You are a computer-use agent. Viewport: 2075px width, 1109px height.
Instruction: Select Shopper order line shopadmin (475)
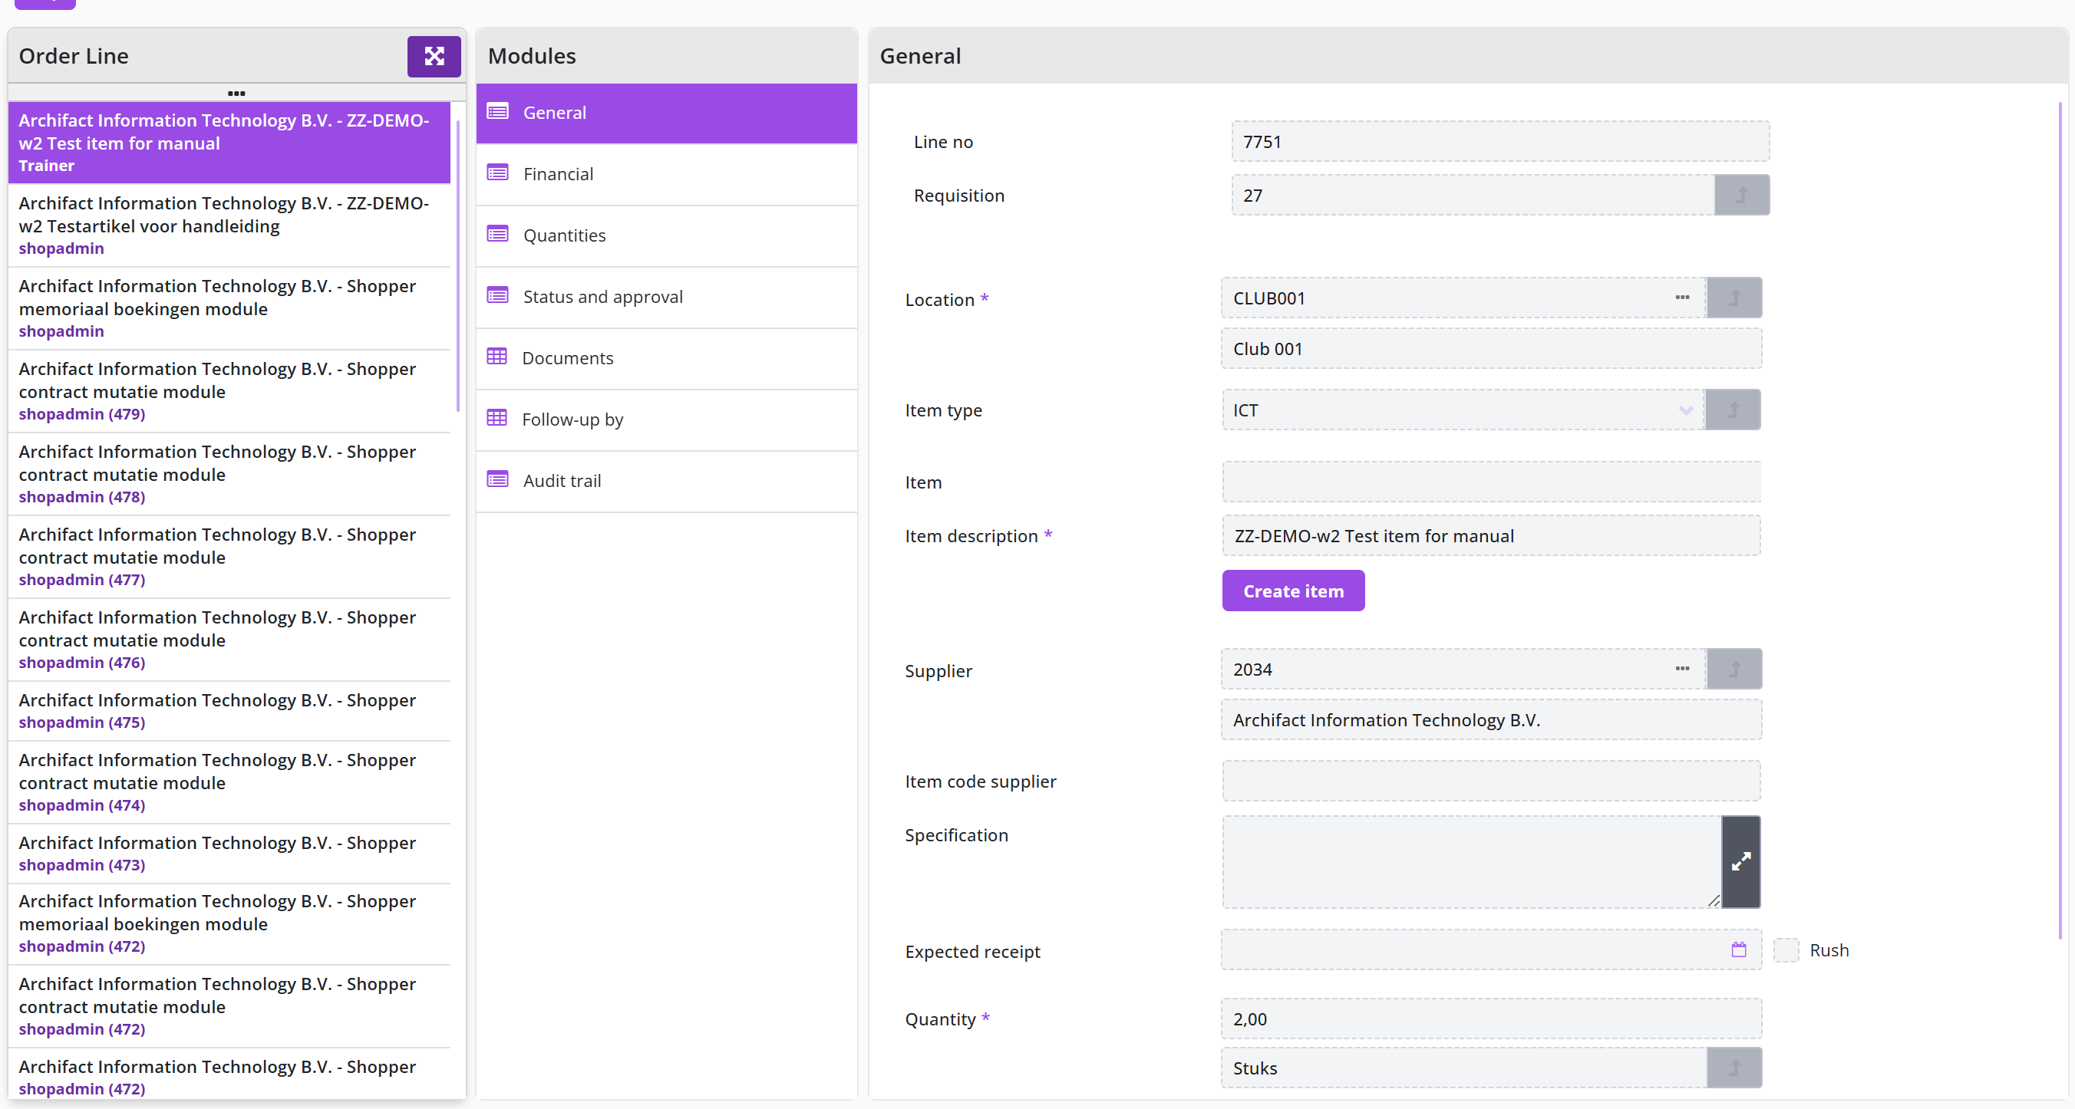point(229,711)
